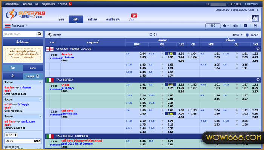Refresh the Italy Serie A section
This screenshot has width=264, height=150.
pos(258,80)
